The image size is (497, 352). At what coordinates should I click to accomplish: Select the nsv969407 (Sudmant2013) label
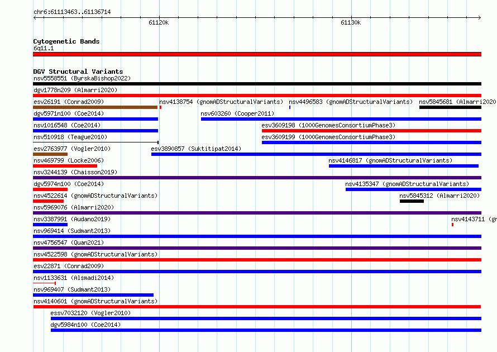[x=72, y=289]
